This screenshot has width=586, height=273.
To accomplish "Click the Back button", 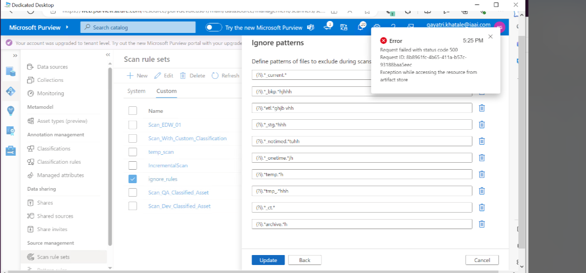I will pos(304,260).
